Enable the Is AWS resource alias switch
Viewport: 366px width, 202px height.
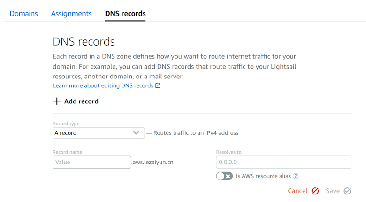click(224, 176)
